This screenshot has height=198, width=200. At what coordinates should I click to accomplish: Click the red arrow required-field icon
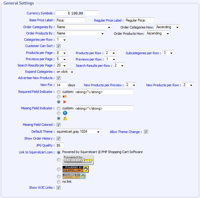(65, 102)
